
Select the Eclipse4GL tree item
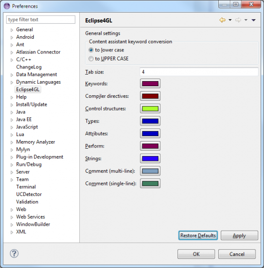[28, 89]
